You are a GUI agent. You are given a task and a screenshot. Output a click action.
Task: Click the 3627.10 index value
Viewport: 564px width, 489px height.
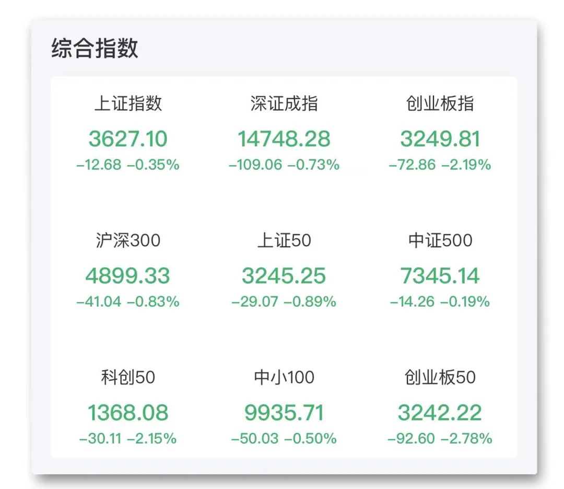click(x=128, y=139)
